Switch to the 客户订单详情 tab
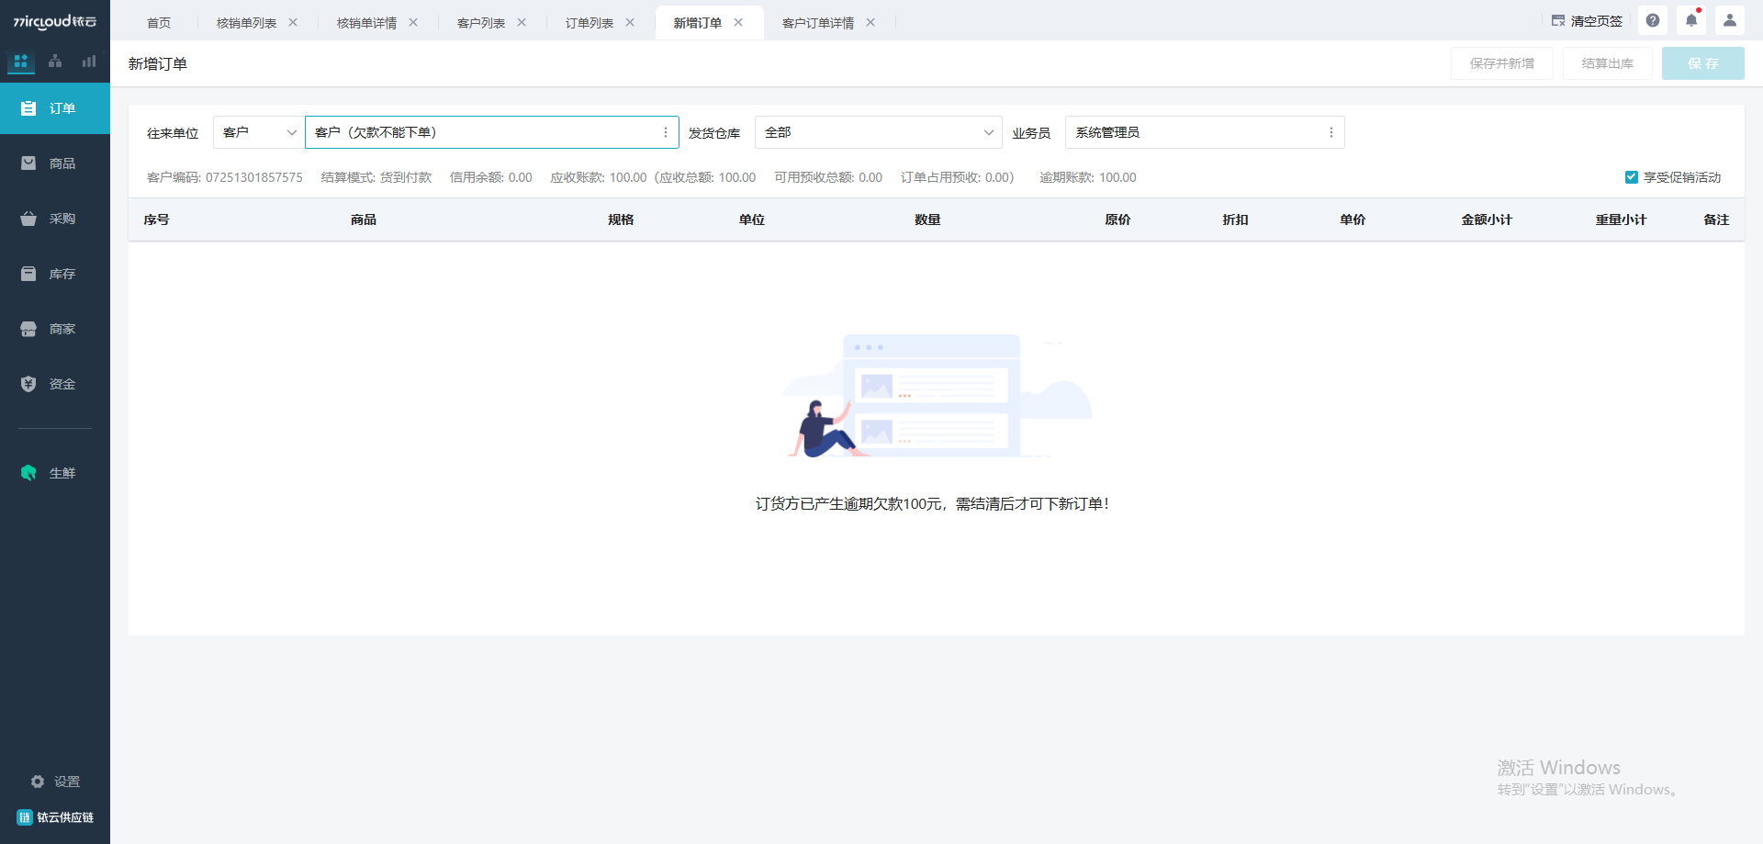This screenshot has width=1763, height=844. [818, 23]
